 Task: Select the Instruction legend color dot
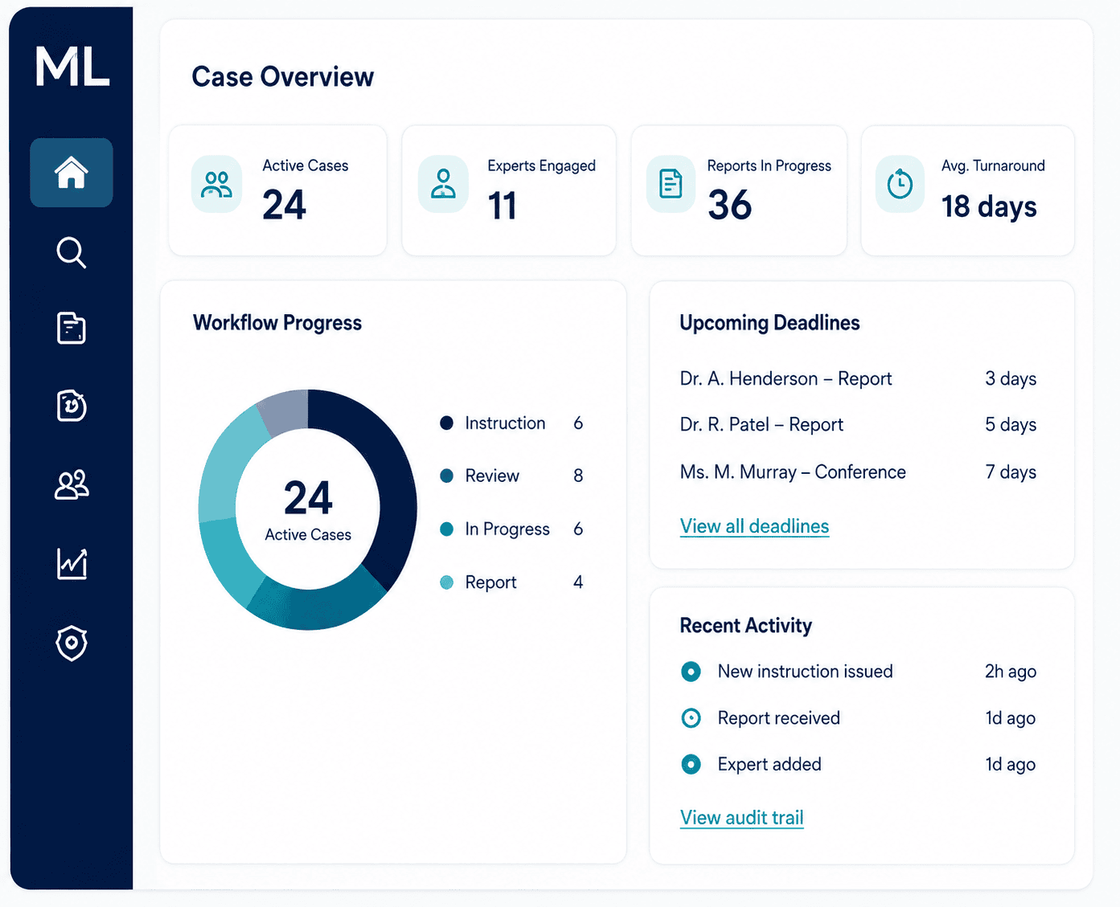point(446,423)
